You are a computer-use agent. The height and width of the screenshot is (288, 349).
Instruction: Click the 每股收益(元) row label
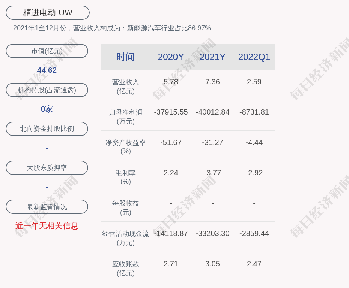(126, 208)
